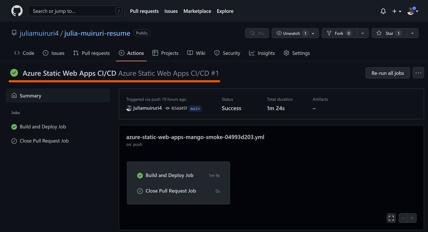The width and height of the screenshot is (428, 232).
Task: Star the repository
Action: [389, 33]
